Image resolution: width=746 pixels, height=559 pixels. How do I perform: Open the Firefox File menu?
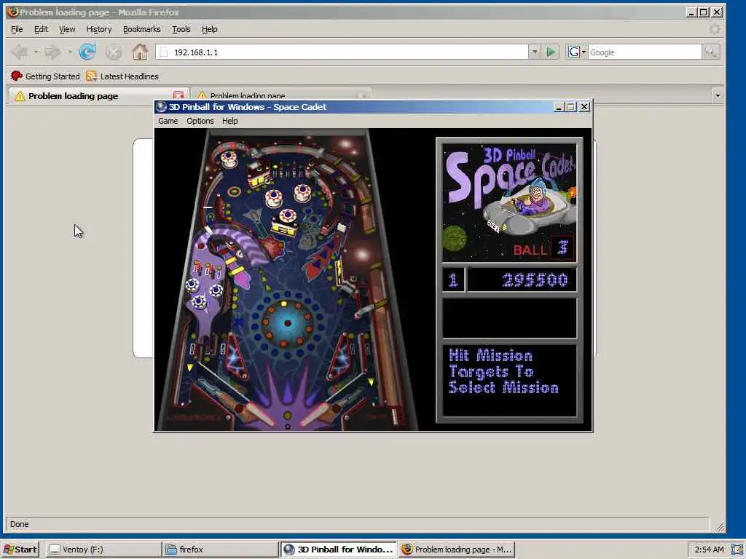pos(17,29)
